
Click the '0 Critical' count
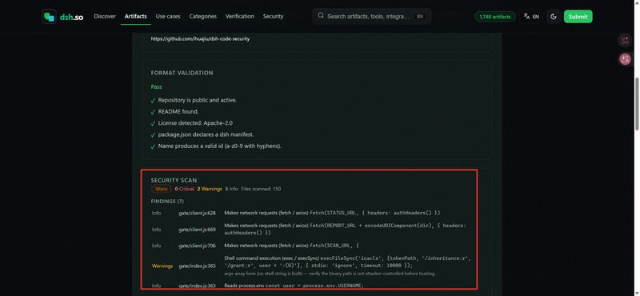click(x=185, y=189)
